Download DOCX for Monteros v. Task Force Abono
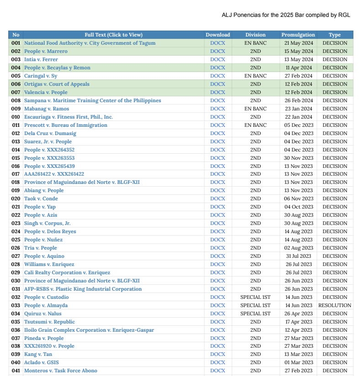This screenshot has width=363, height=376. (218, 371)
